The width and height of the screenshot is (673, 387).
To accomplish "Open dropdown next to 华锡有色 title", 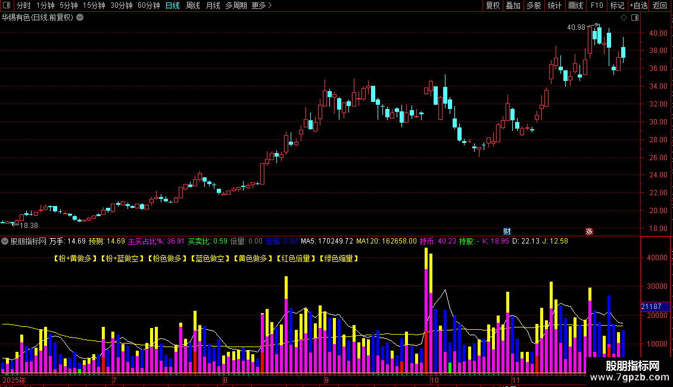I will click(80, 17).
